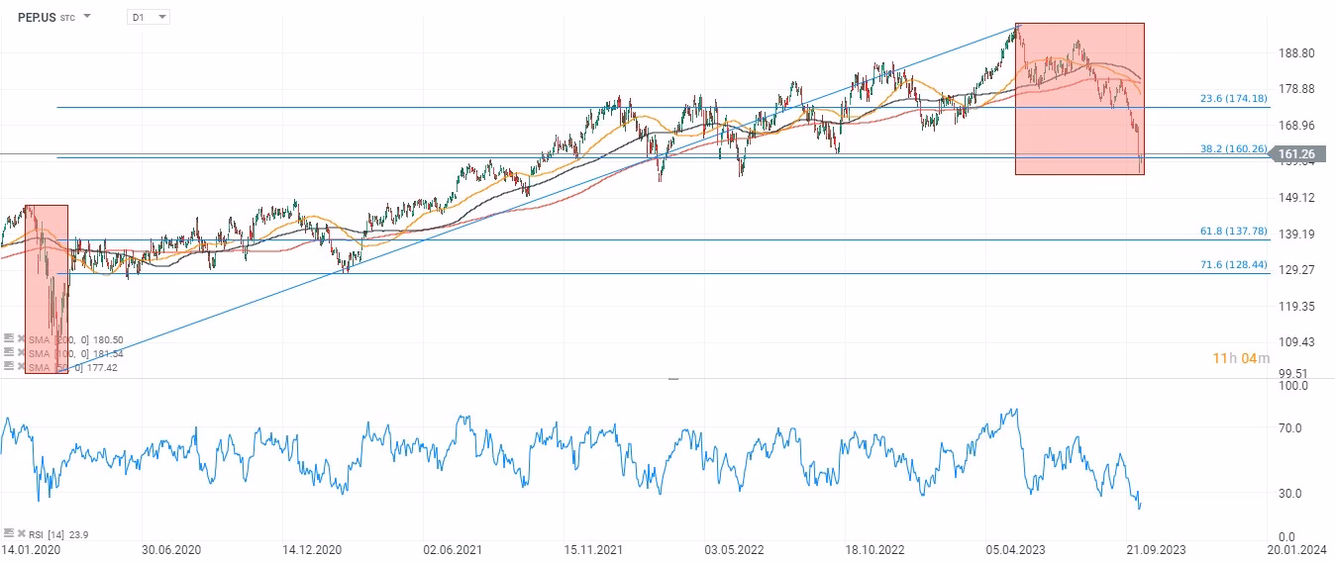Click the candle countdown timer 11h 04m

(x=1240, y=357)
